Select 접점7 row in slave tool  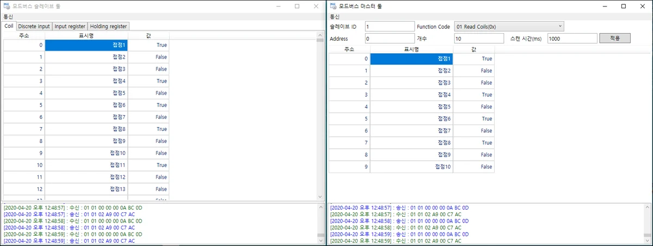tap(87, 117)
